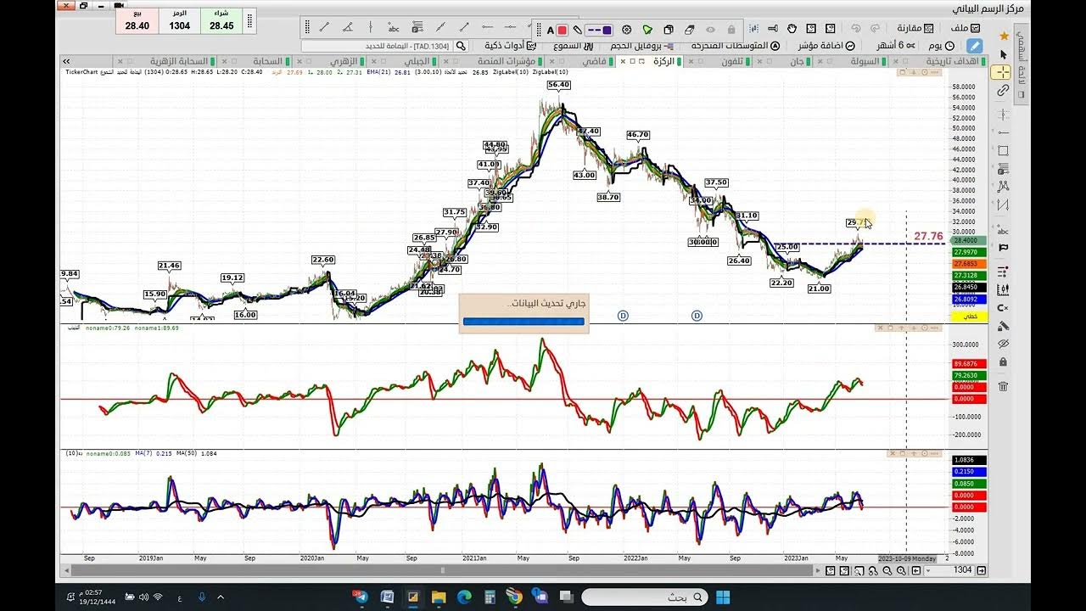1086x611 pixels.
Task: Select the rectangle shape tool in sidebar
Action: (x=1003, y=150)
